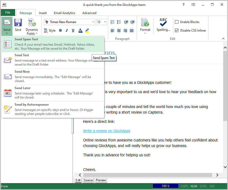
Task: Enable Blocks checkbox
Action: [x=177, y=22]
